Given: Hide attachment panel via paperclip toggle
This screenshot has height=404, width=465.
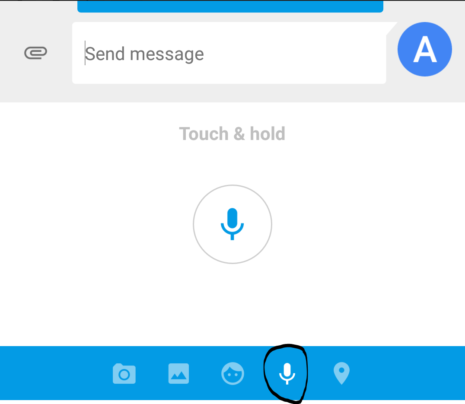Looking at the screenshot, I should point(35,53).
